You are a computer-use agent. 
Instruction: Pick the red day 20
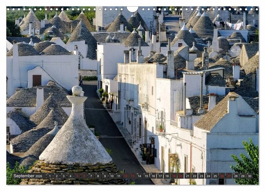pos(181,176)
